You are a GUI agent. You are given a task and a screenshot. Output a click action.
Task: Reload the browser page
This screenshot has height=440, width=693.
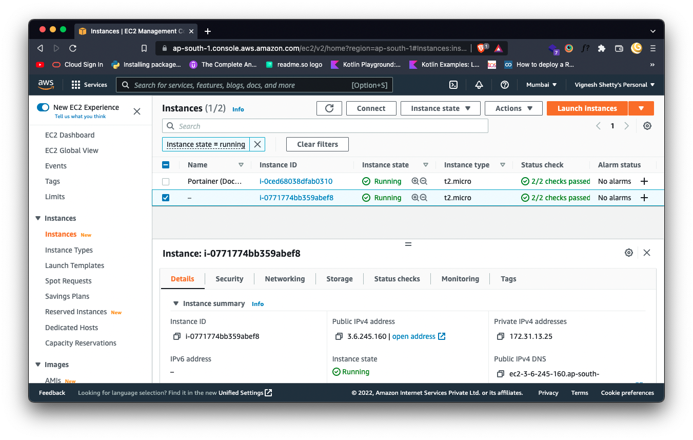pyautogui.click(x=73, y=48)
